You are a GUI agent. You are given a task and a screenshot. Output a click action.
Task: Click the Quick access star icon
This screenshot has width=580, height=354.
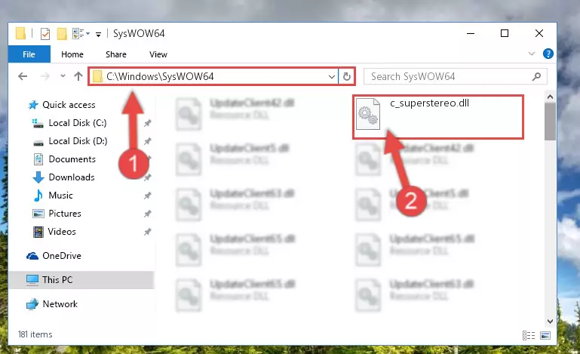point(33,105)
